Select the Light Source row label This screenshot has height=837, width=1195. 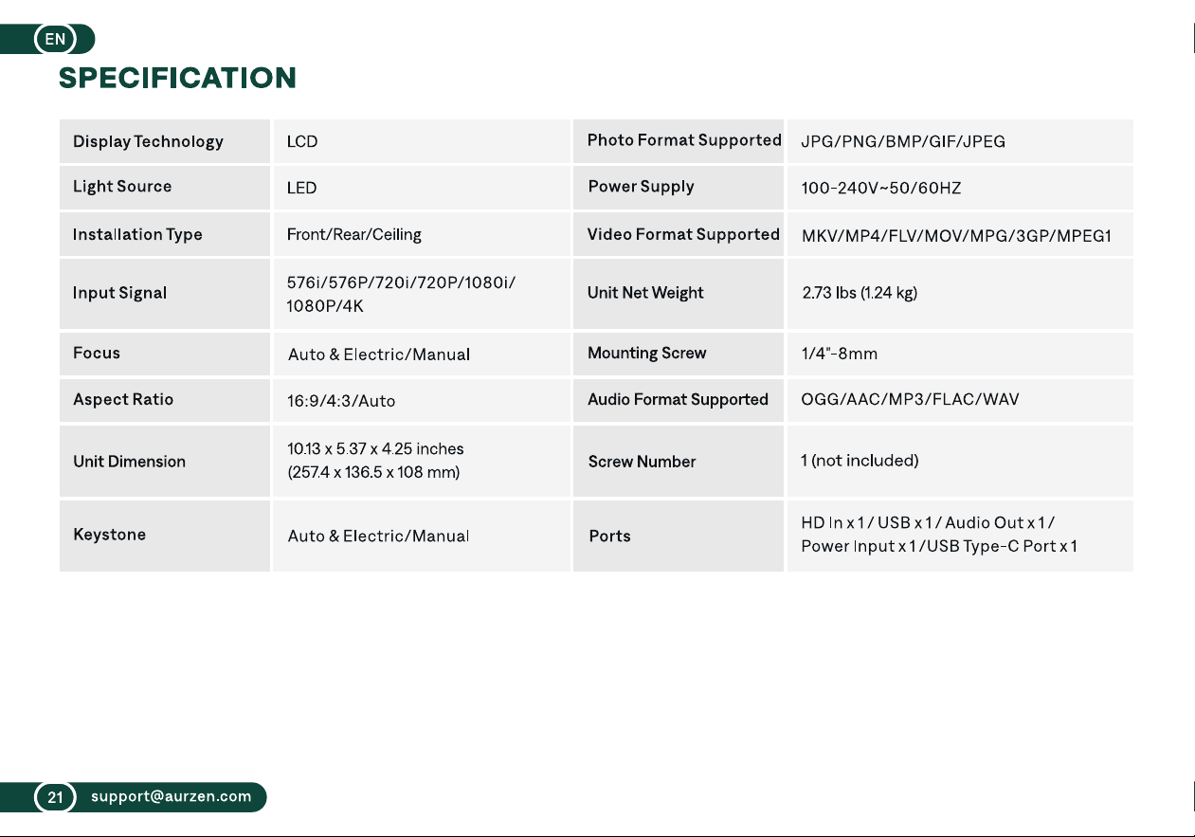(x=165, y=187)
